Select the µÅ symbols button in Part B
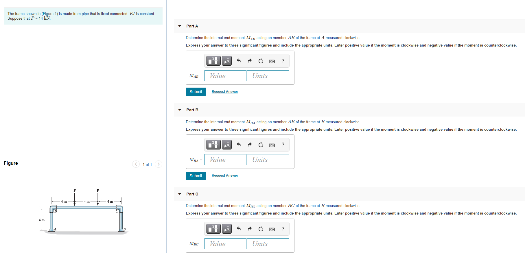Viewport: 525px width, 253px height. coord(227,145)
